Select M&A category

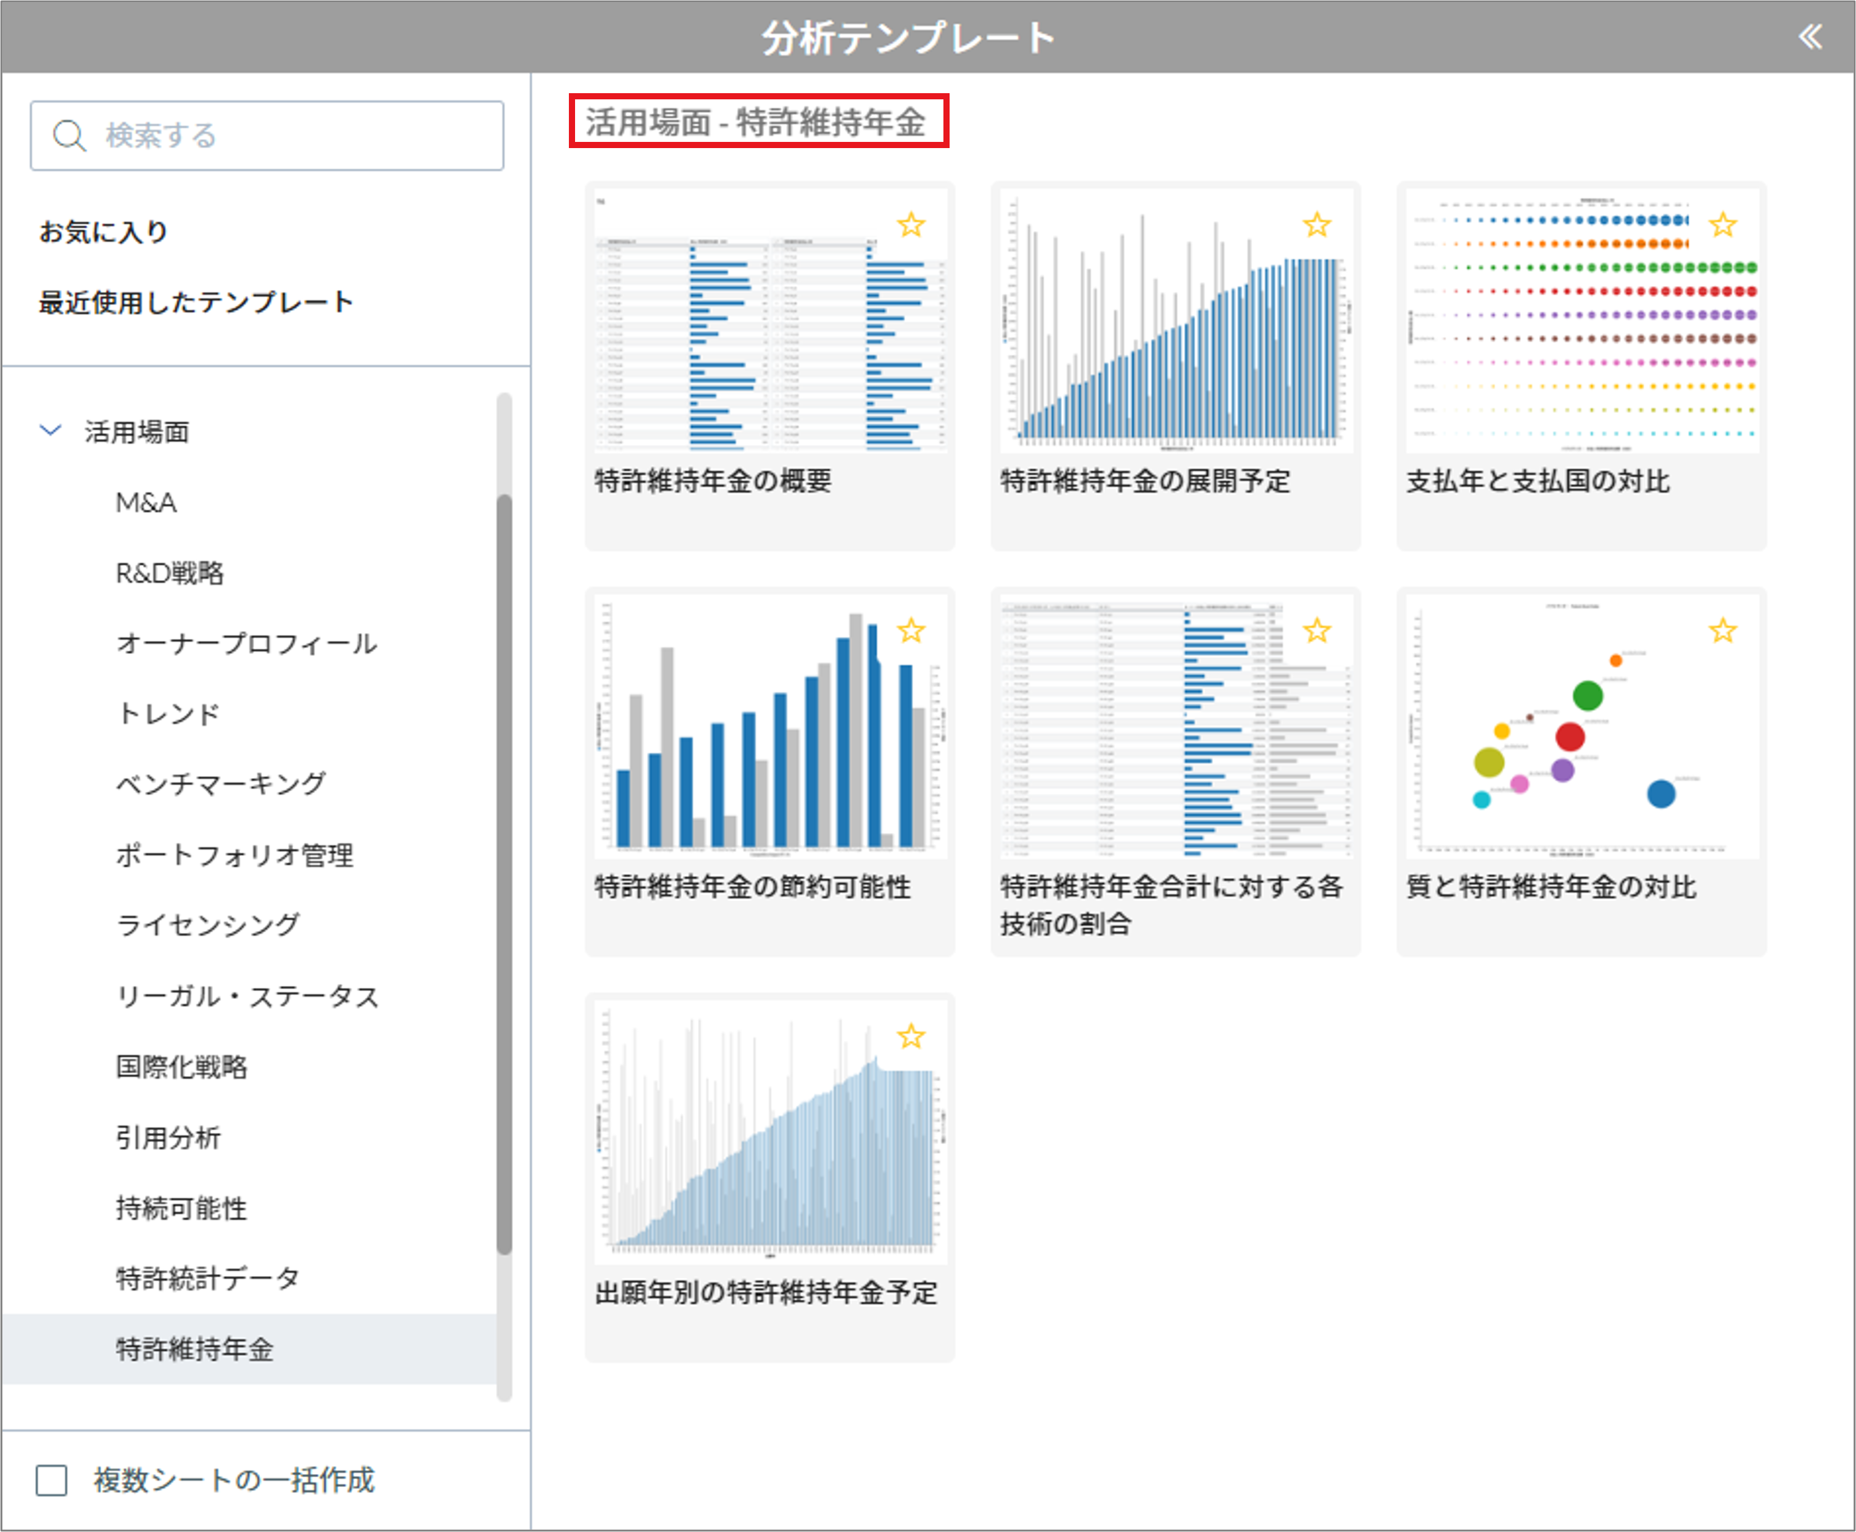146,502
